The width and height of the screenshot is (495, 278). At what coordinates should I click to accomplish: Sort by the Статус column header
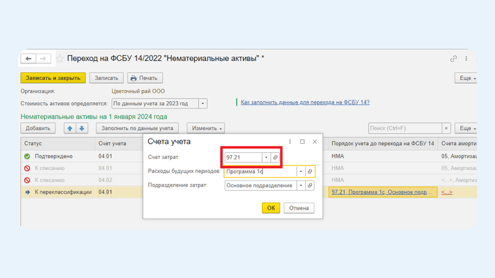tap(58, 144)
